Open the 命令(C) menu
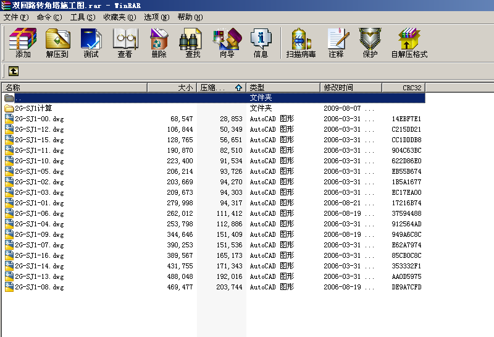Screen dimensions: 494x337 coord(49,17)
